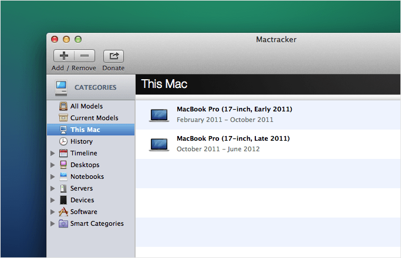Select the This Mac label in sidebar
The height and width of the screenshot is (258, 401).
(x=85, y=130)
